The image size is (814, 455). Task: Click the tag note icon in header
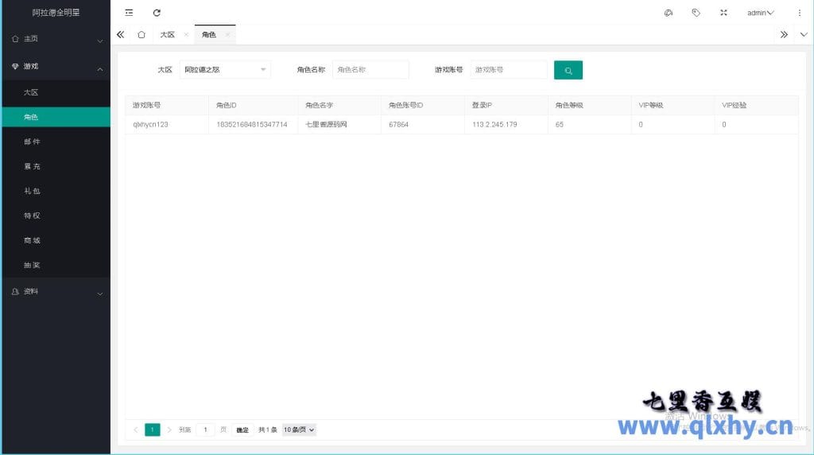tap(696, 13)
